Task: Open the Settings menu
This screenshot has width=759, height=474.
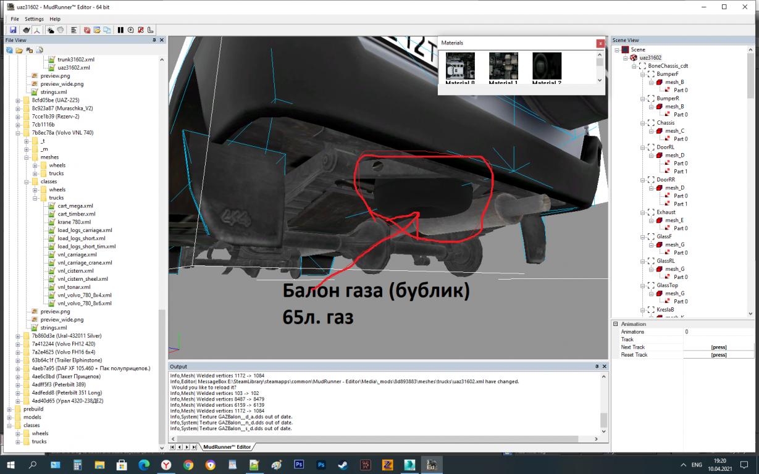Action: click(x=34, y=19)
